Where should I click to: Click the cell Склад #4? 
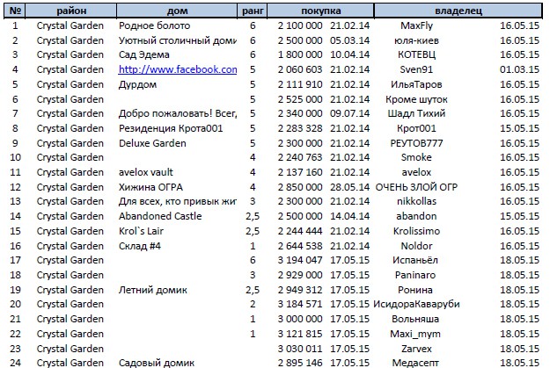(x=140, y=246)
